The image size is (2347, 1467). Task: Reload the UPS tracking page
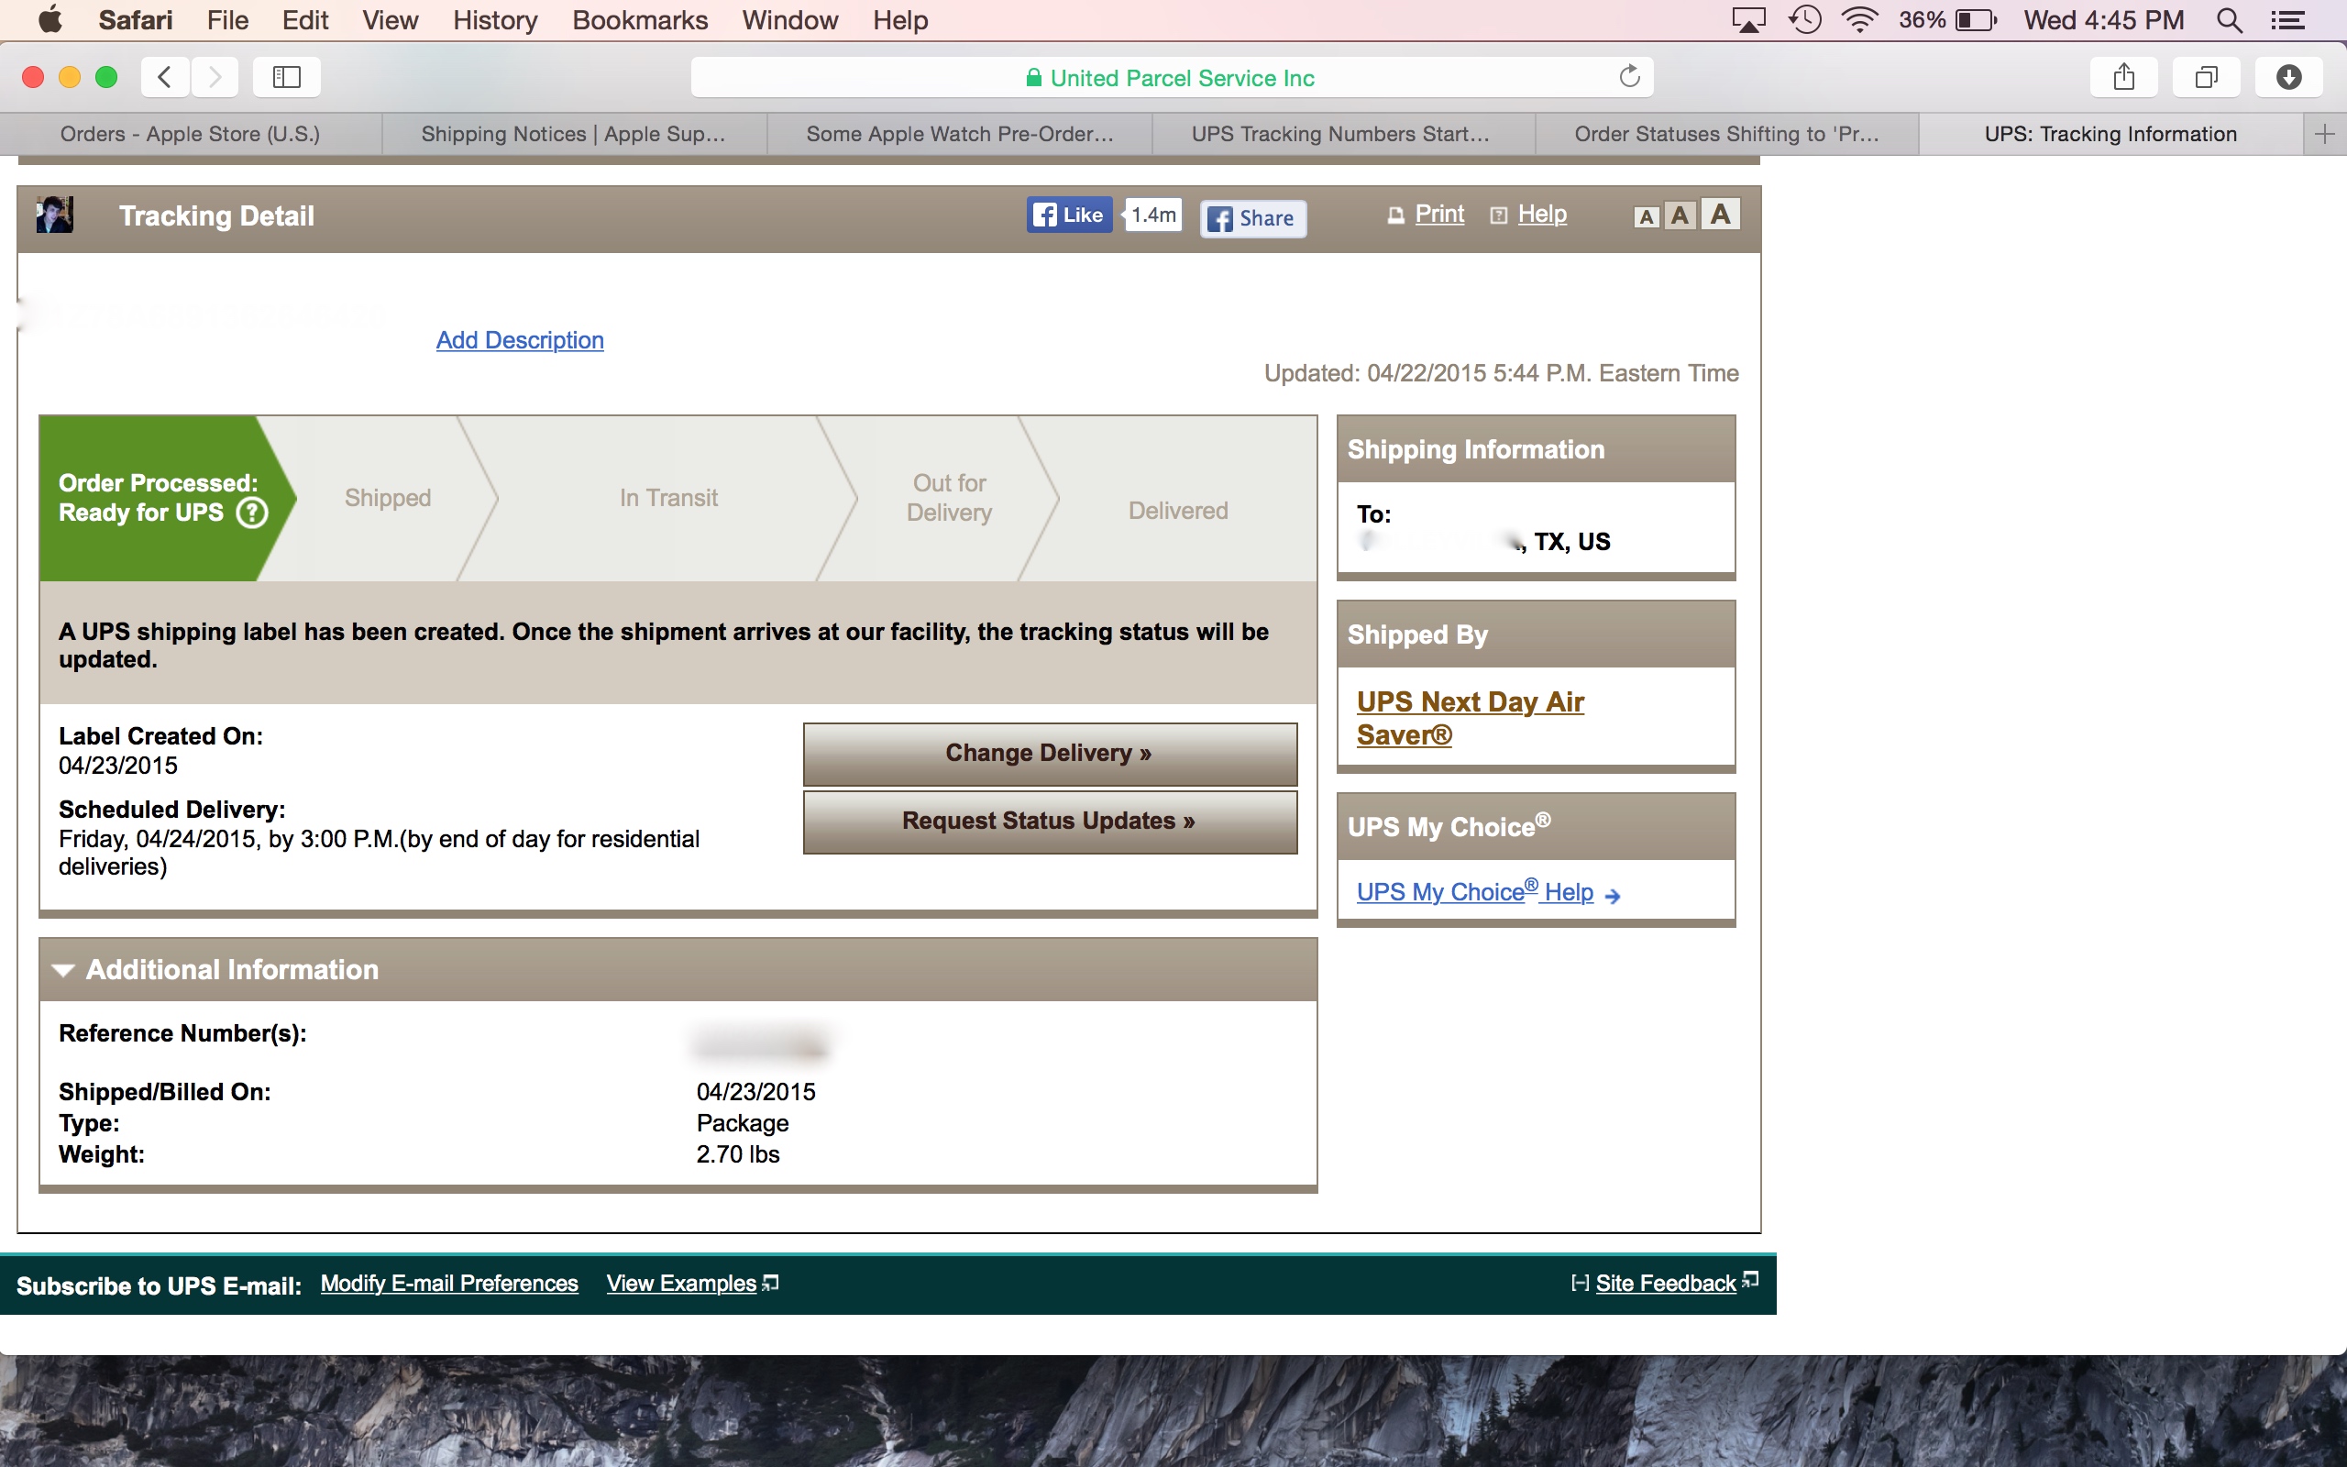pos(1629,77)
